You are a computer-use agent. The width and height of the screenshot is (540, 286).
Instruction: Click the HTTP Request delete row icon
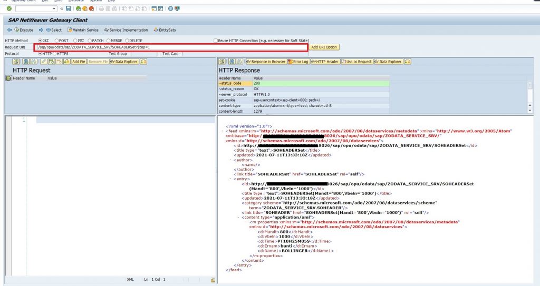tap(59, 62)
